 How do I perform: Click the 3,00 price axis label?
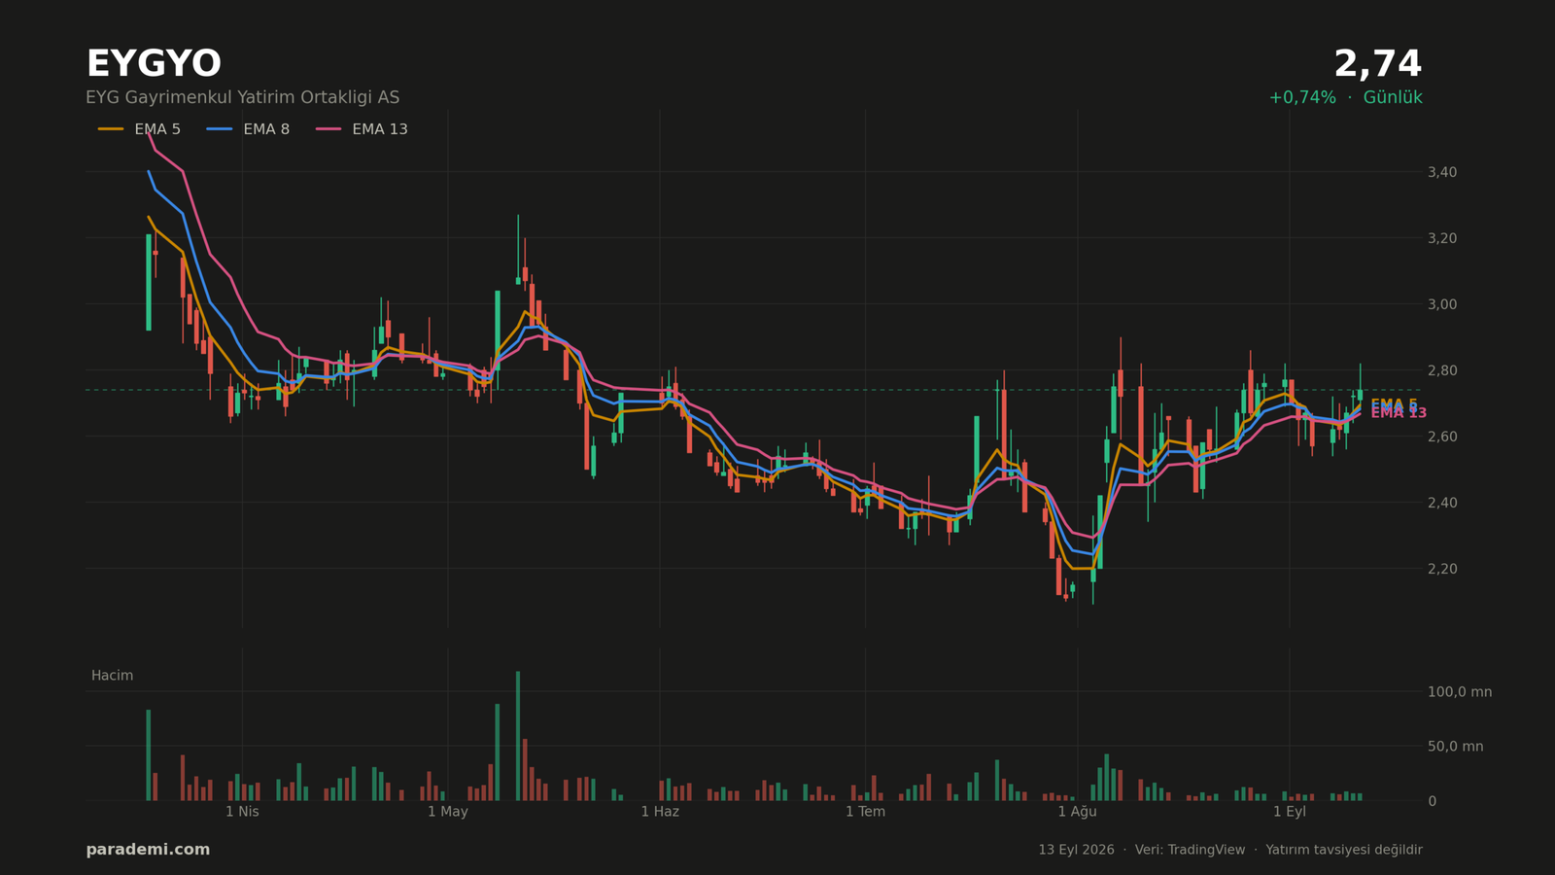point(1441,304)
